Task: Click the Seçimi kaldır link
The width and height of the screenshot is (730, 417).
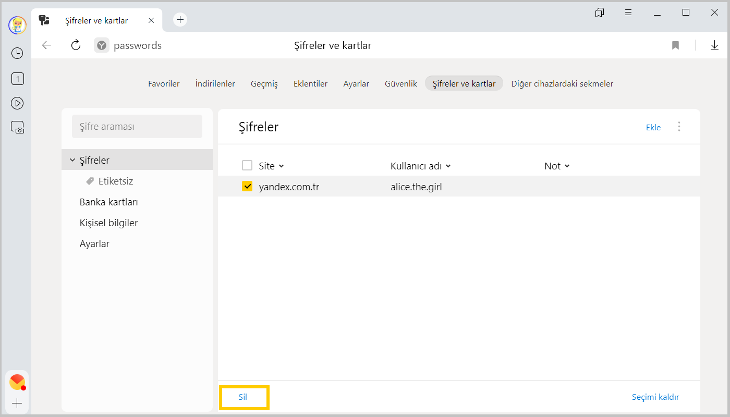Action: pyautogui.click(x=655, y=397)
